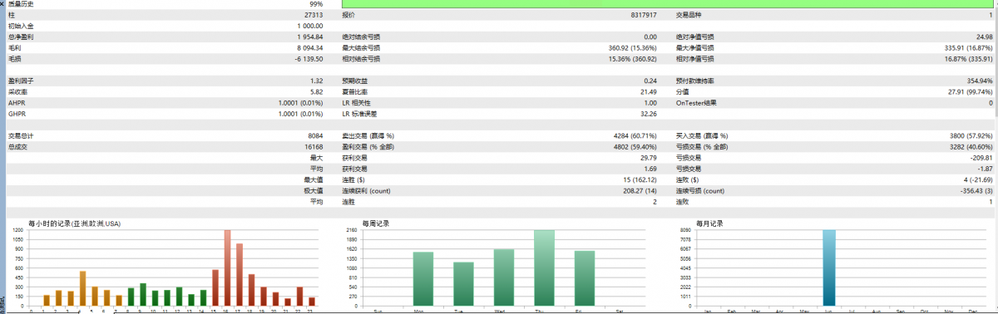Screen dimensions: 998x314
Task: Click the 盈利因子 label
Action: pos(22,81)
